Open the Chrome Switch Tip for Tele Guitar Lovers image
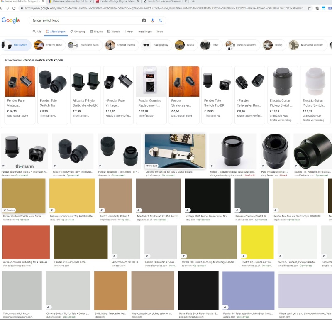Image resolution: width=332 pixels, height=320 pixels. tap(175, 151)
